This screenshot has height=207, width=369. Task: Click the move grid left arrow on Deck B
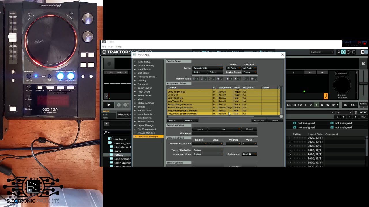[310, 72]
